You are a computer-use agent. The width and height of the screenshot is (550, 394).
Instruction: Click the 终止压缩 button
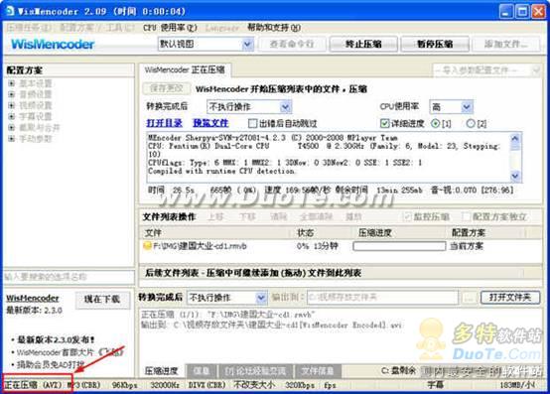[363, 45]
